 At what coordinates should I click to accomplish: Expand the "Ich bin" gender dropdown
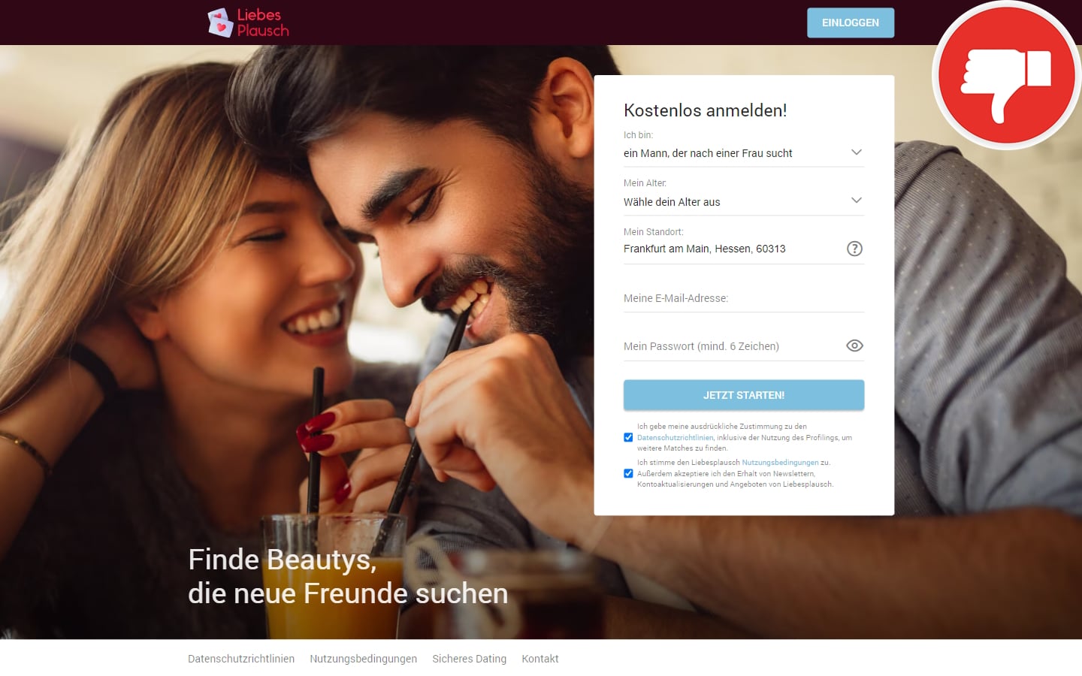744,153
